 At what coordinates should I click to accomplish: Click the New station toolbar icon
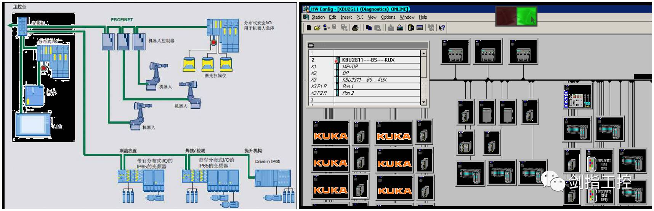coord(309,28)
